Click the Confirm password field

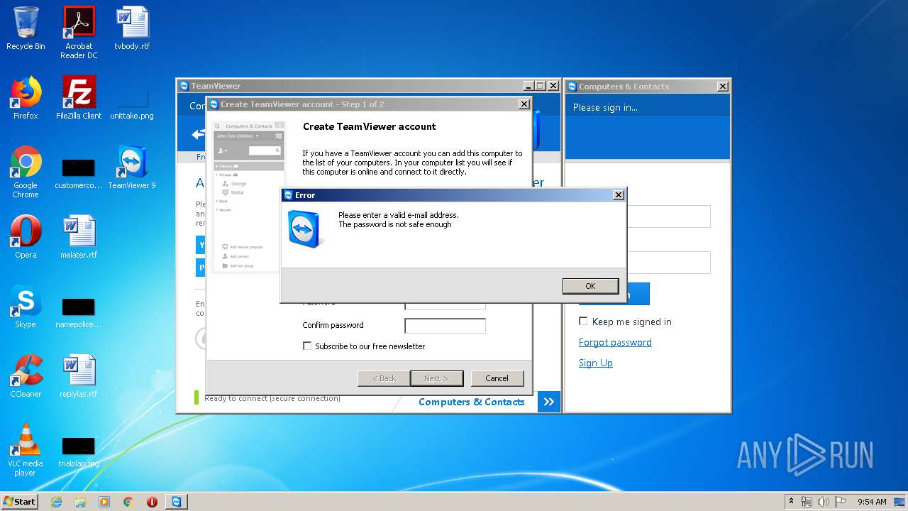pyautogui.click(x=445, y=326)
